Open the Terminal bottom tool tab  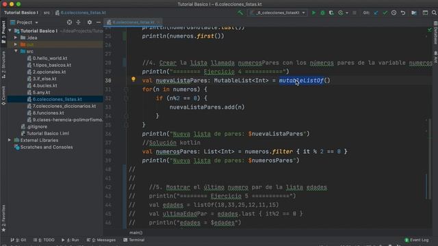click(x=134, y=240)
